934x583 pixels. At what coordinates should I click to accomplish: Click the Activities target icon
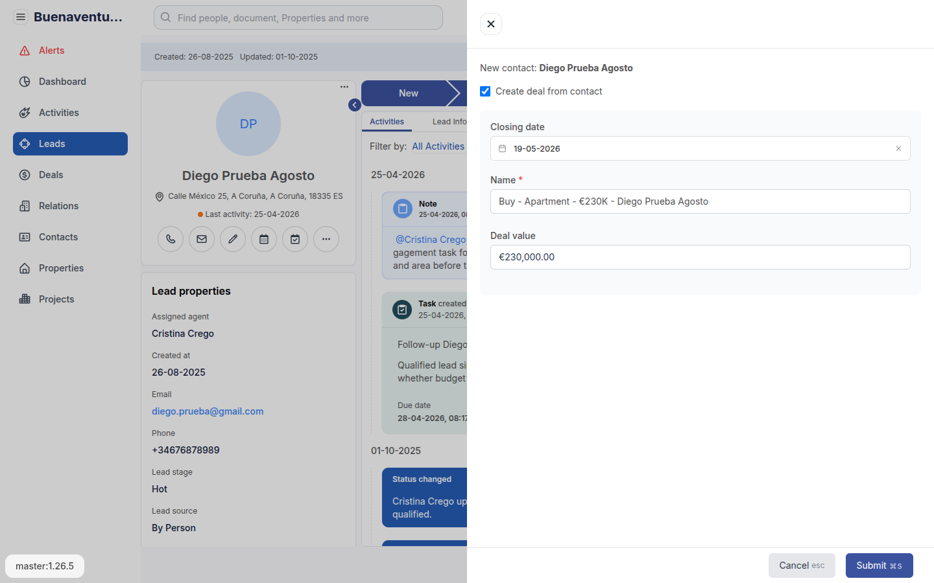tap(25, 113)
